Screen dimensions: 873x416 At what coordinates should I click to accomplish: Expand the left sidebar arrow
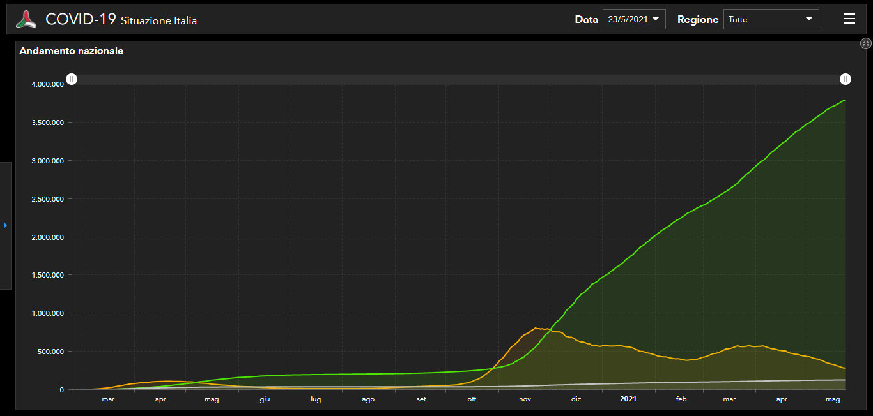point(5,225)
